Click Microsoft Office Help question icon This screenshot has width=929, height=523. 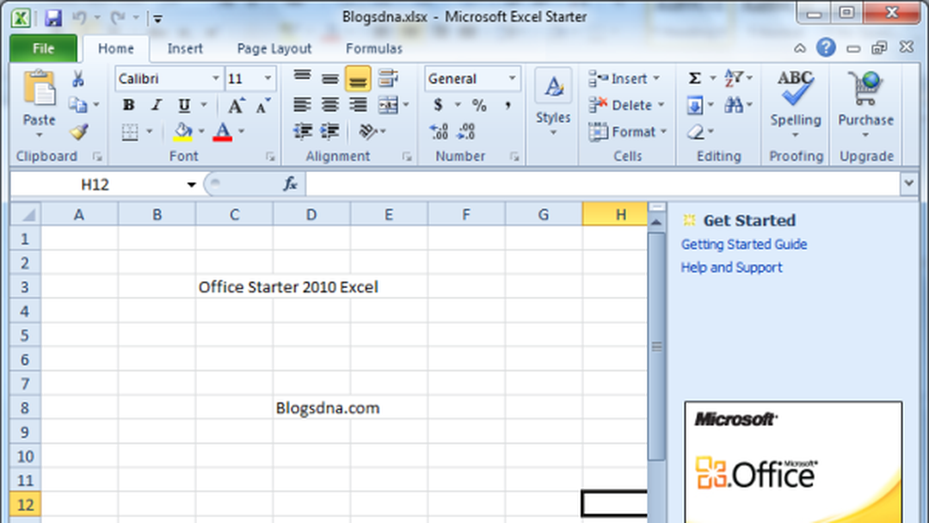(825, 47)
